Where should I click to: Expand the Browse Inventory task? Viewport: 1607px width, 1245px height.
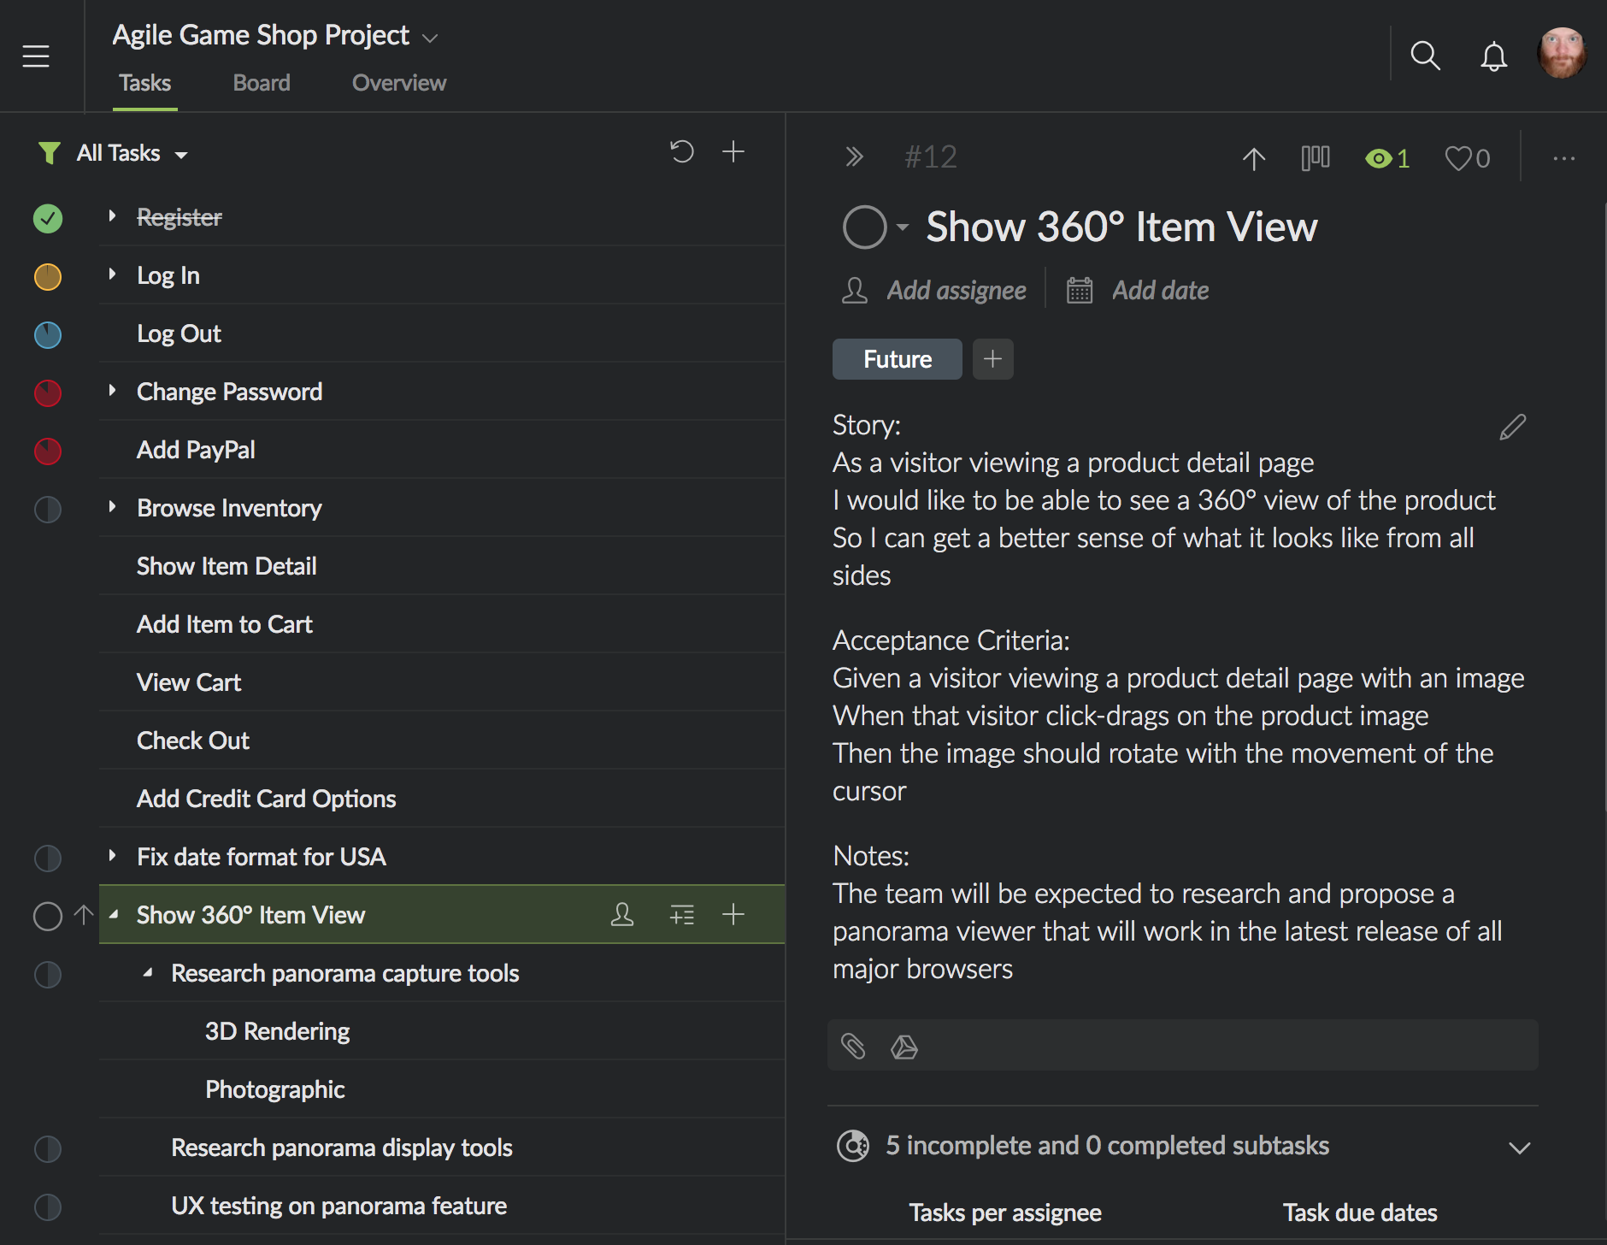(112, 507)
